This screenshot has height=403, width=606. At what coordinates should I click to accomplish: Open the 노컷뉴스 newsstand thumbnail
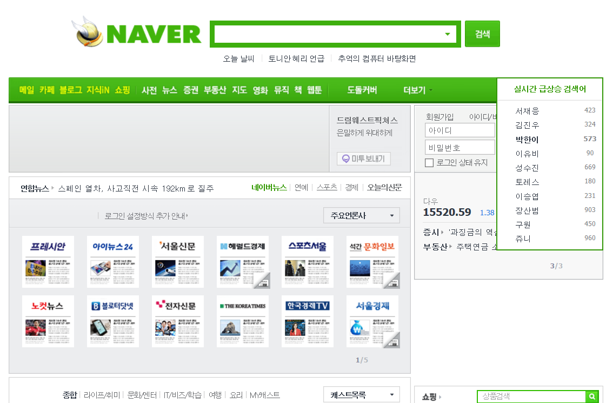pos(48,321)
